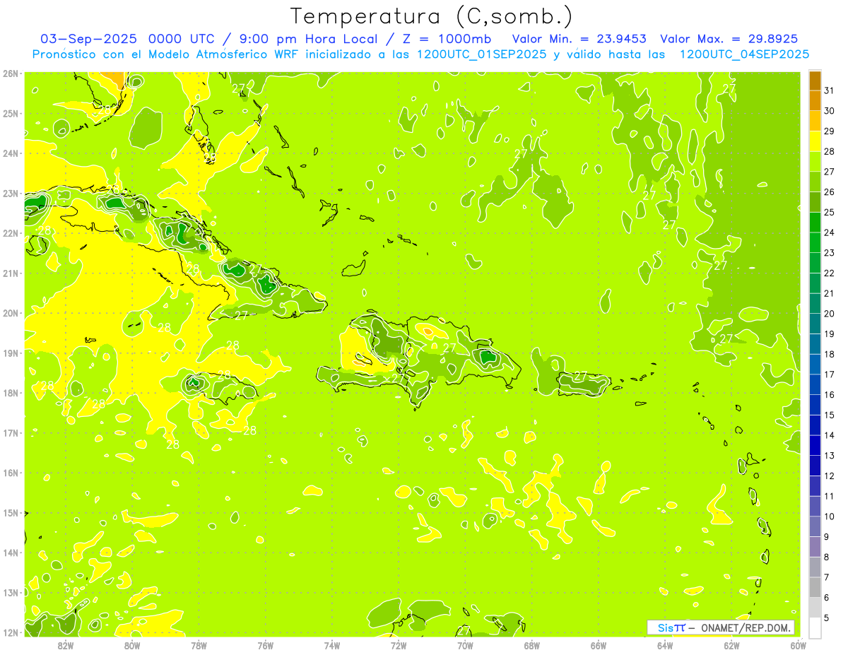This screenshot has width=848, height=655.
Task: Pick the white swatch below legend 5
Action: (x=815, y=627)
